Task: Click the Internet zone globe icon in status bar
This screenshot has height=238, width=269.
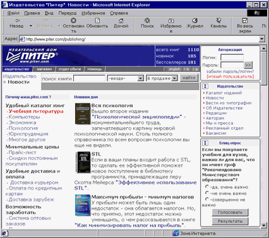Action: pos(176,233)
